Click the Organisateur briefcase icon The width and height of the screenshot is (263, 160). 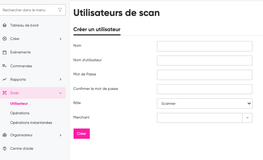5,135
